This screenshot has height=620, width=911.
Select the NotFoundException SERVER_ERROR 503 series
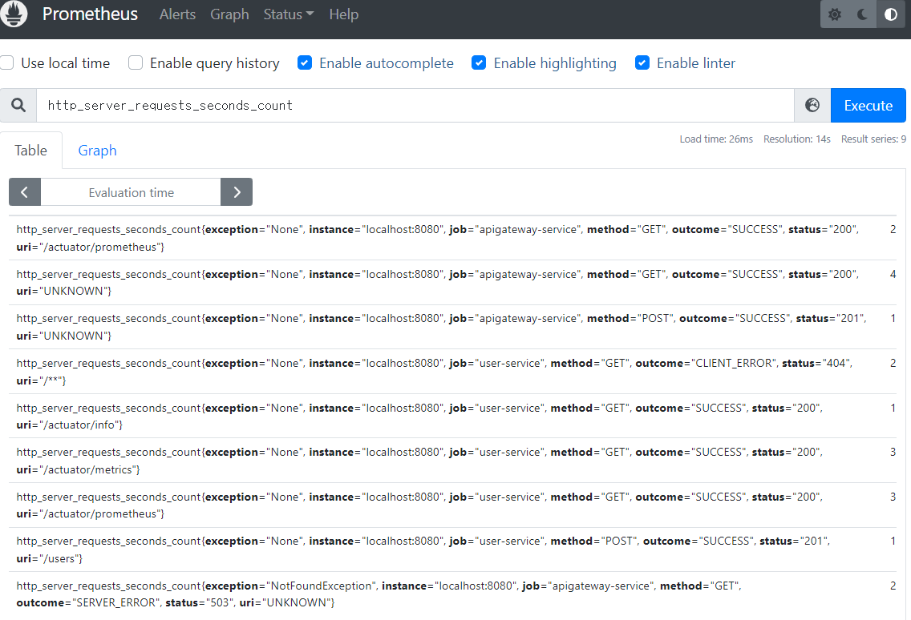[452, 594]
